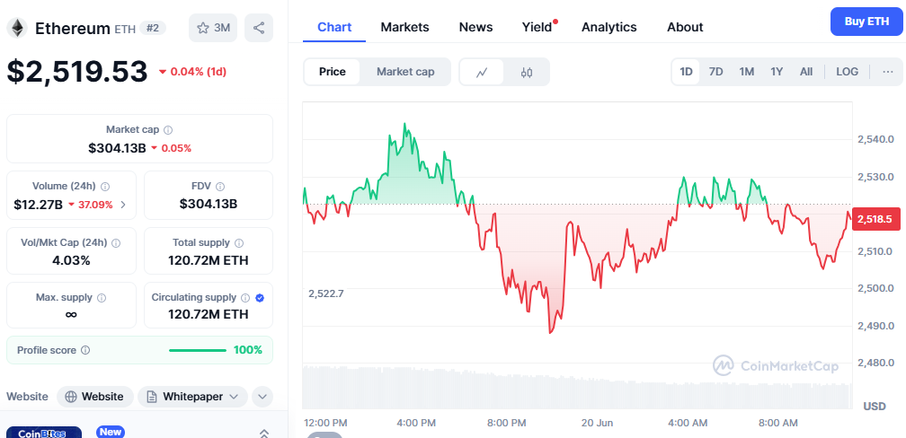The image size is (906, 438).
Task: Click the current price label 2,518.5
Action: [875, 219]
